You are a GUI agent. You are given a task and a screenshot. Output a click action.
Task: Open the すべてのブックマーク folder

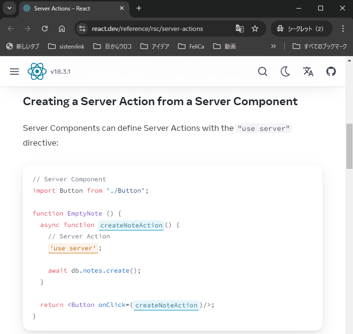[319, 47]
